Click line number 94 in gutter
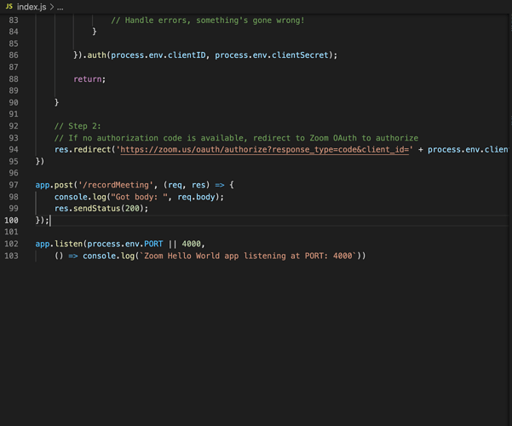The image size is (512, 426). [x=14, y=150]
